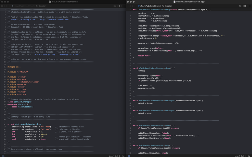Open related items grid in right .cpp window
This screenshot has height=157, width=252.
128,6
